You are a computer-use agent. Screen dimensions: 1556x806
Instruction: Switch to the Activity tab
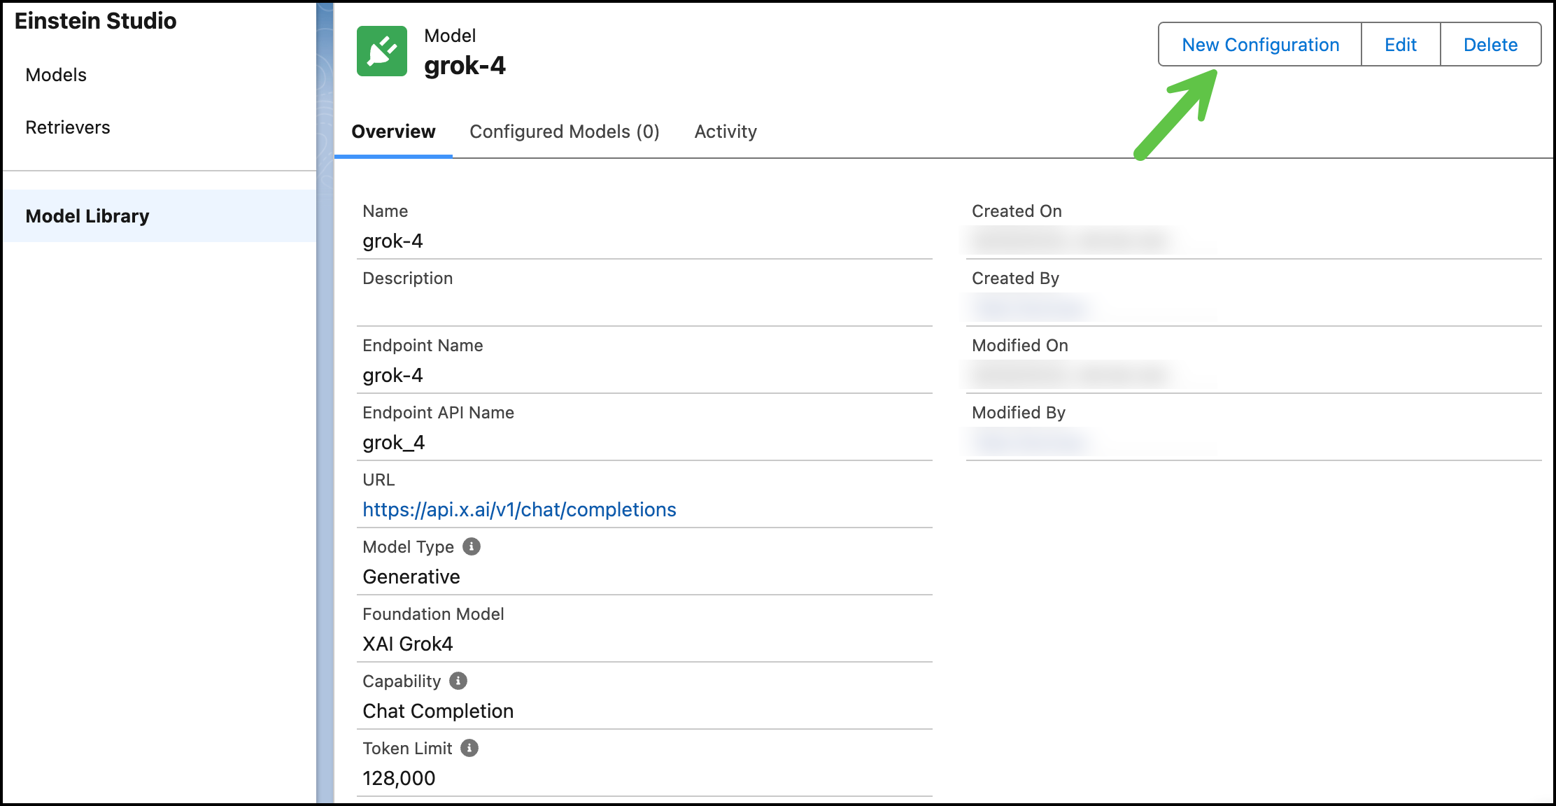click(x=726, y=132)
